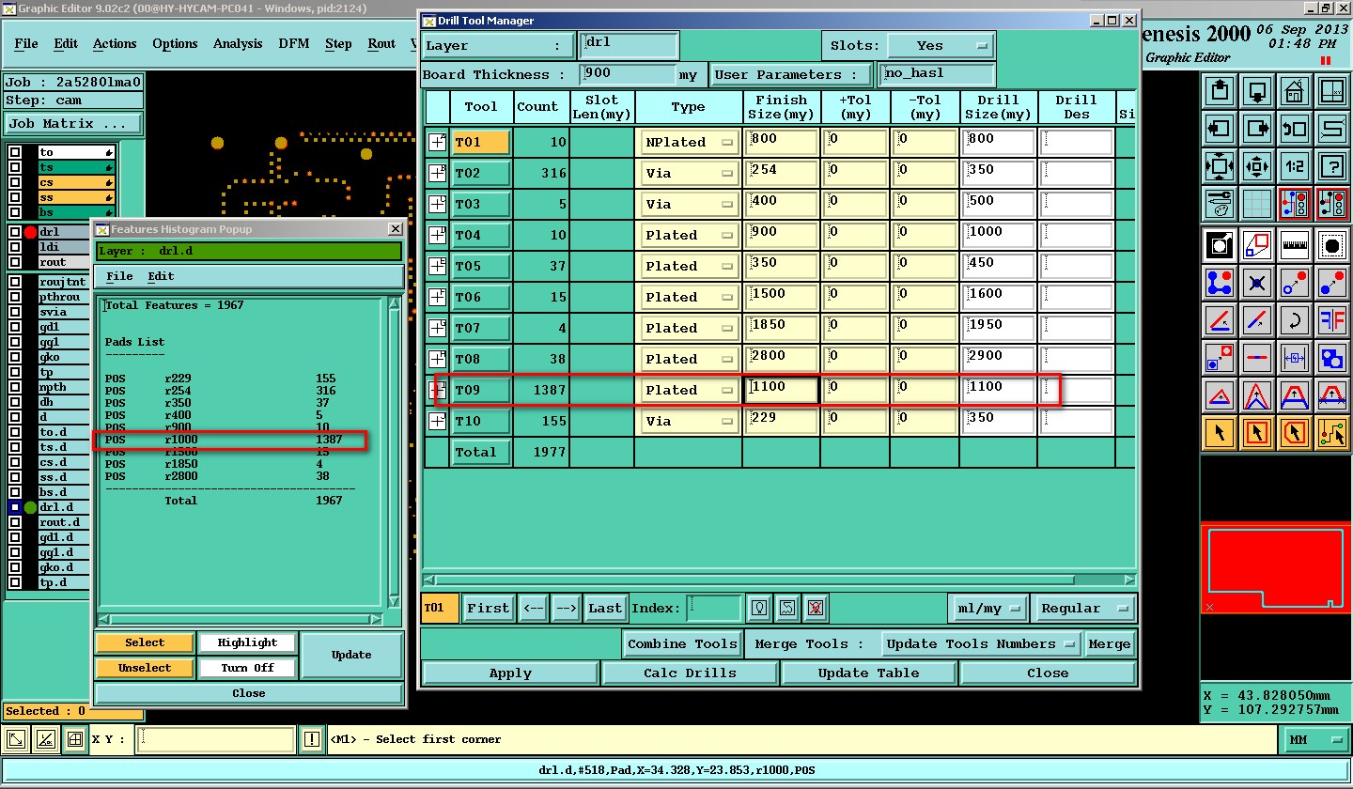Expand the plus box for tool T06
Viewport: 1353px width, 789px height.
(437, 297)
